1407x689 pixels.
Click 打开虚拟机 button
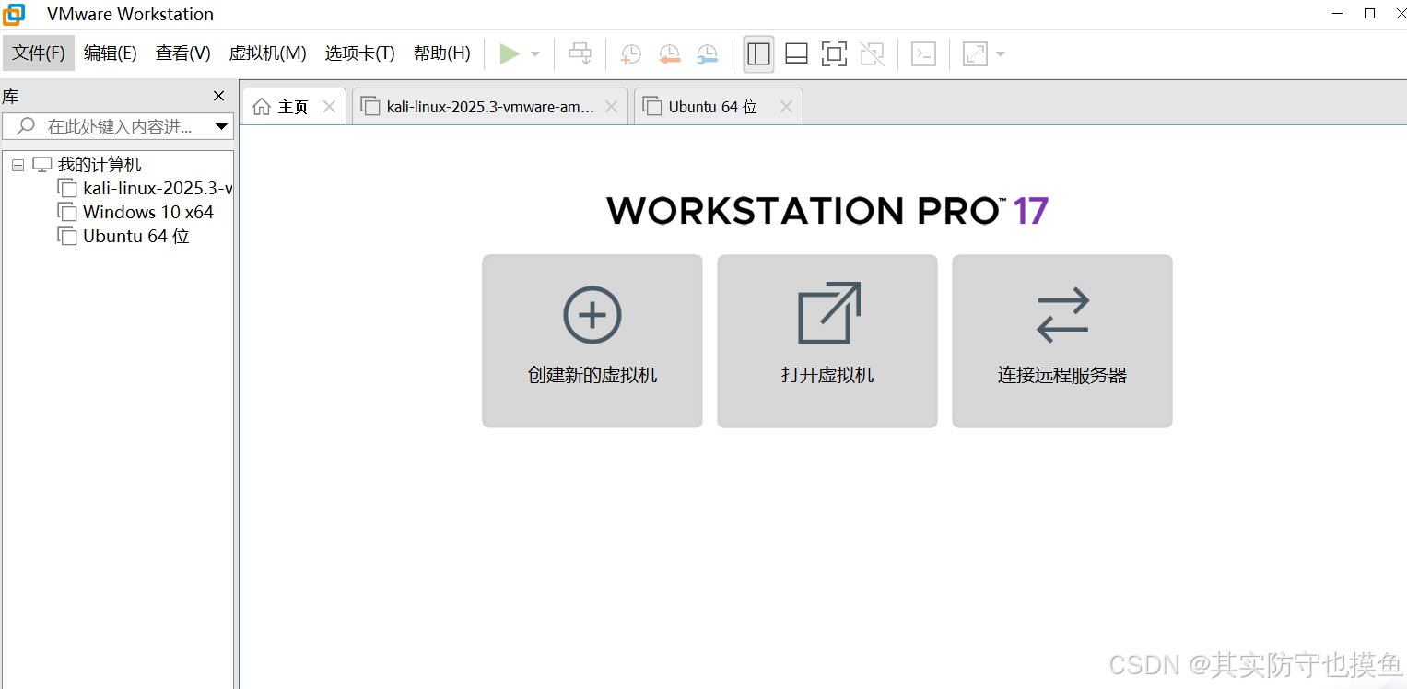point(827,341)
